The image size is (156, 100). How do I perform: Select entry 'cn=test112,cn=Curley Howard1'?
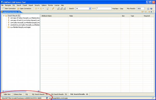[25, 25]
